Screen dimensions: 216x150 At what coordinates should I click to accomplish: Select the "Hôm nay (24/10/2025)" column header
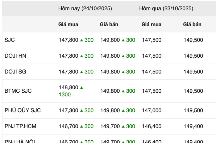pyautogui.click(x=85, y=8)
